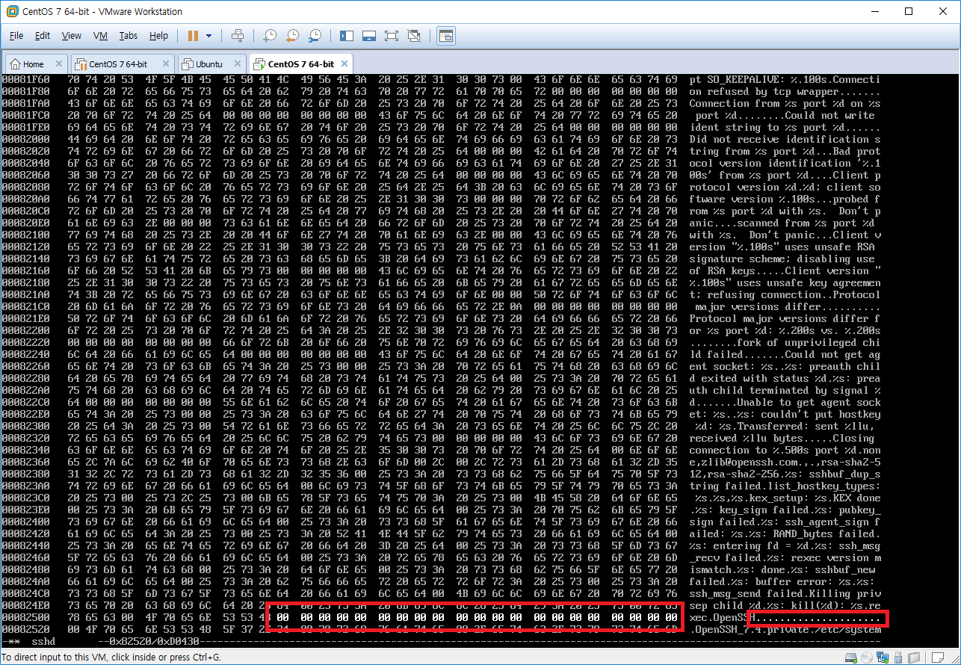Click the '.OpenSSH_7.4.private./etc/system' text

(785, 630)
